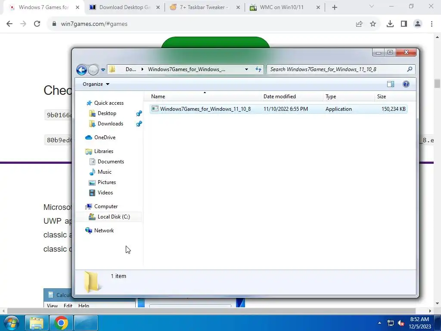
Task: Open Chrome tab search chevron
Action: pos(372,6)
